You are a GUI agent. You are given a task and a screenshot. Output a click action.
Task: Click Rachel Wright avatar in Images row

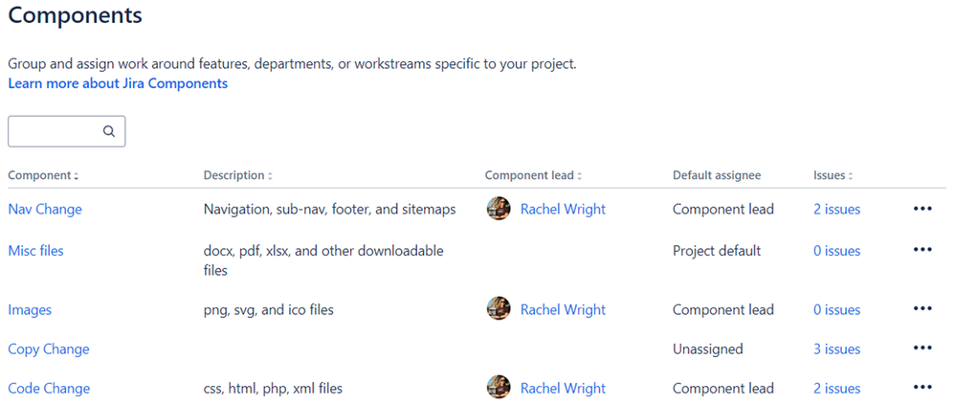(x=499, y=309)
